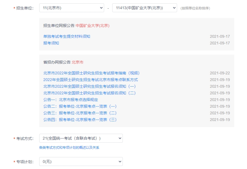
Task: Open 报名须知（二） announcement
Action: [89, 93]
